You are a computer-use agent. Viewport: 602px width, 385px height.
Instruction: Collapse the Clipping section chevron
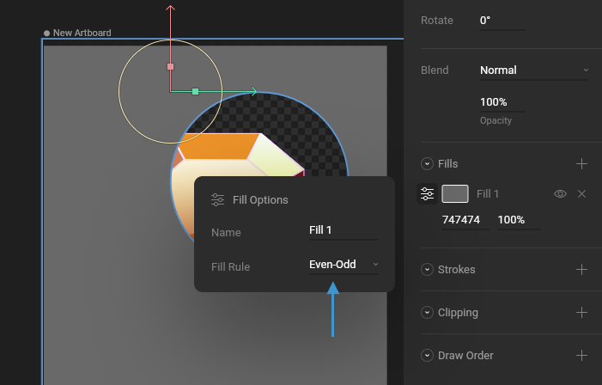pyautogui.click(x=427, y=312)
